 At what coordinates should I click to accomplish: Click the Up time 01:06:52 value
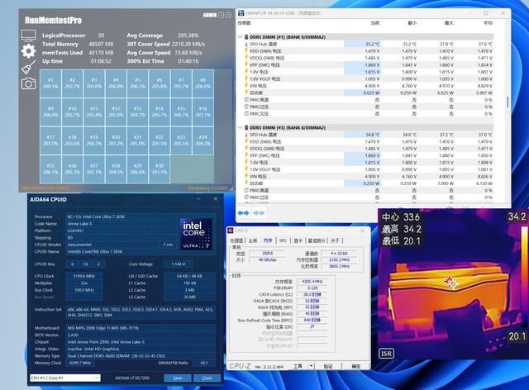101,61
